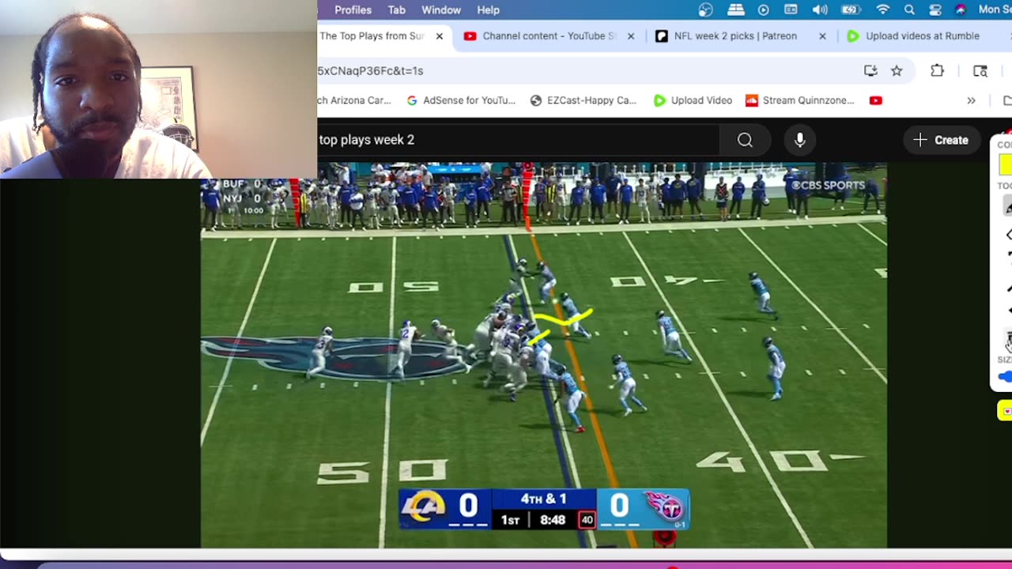This screenshot has height=569, width=1012.
Task: Open the volume control in the menu bar
Action: tap(820, 10)
